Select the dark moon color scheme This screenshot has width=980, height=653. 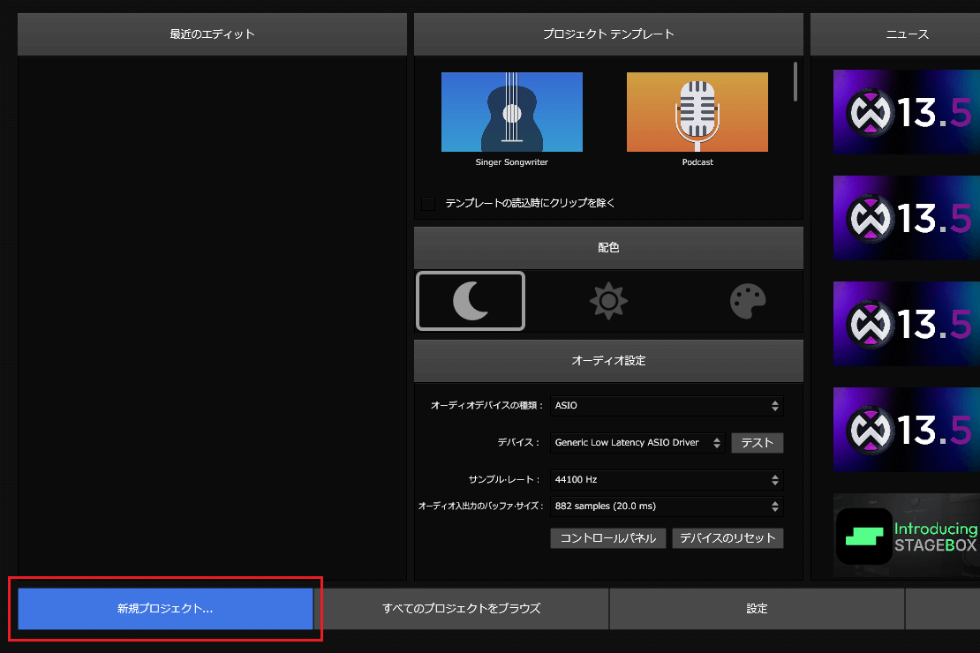[471, 301]
